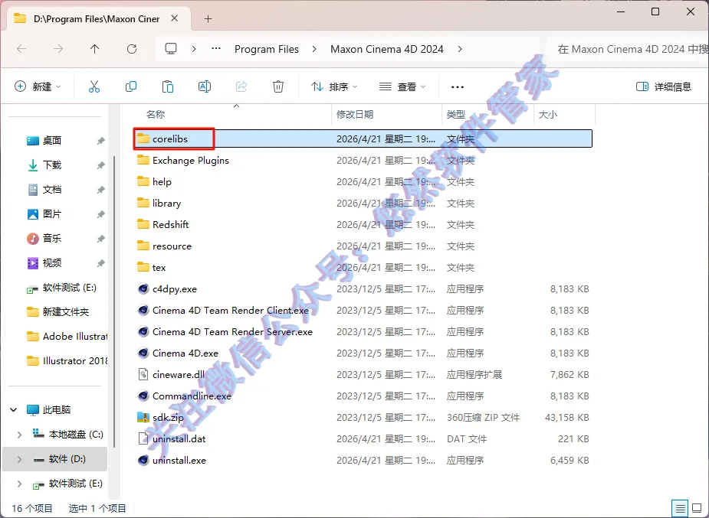The image size is (709, 518).
Task: Click the Paste clipboard icon
Action: [168, 86]
